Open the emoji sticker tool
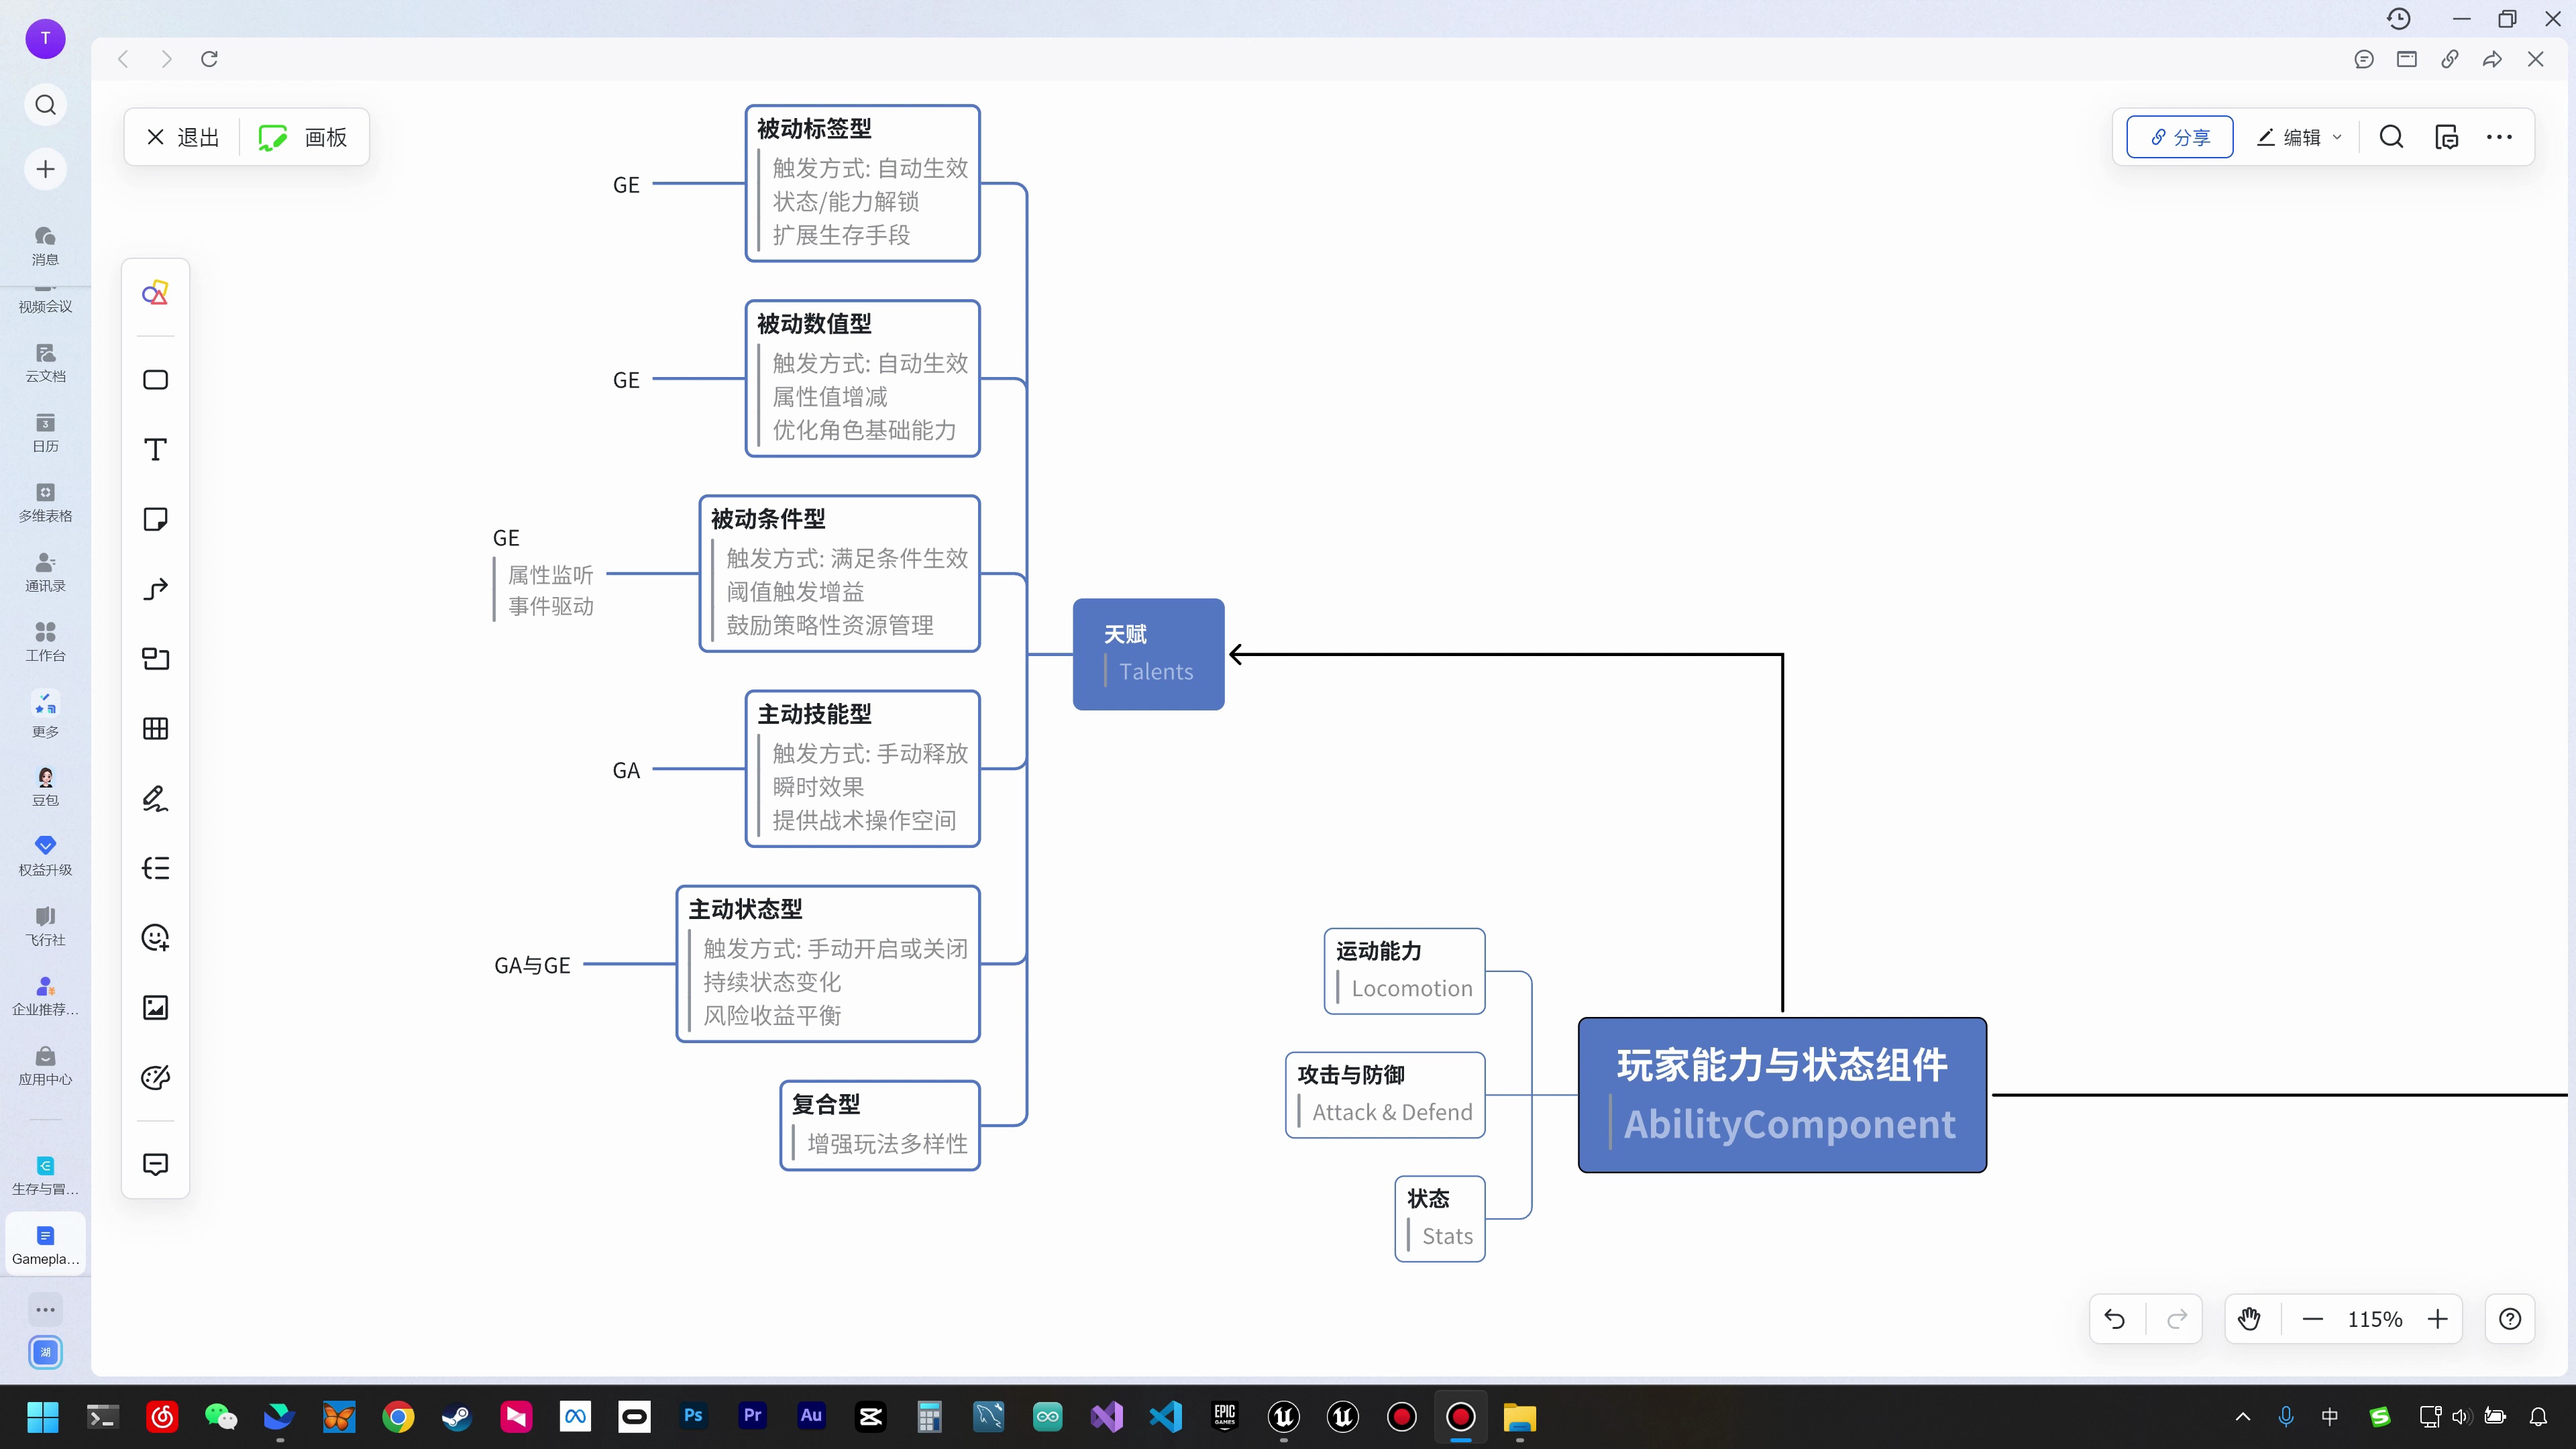This screenshot has width=2576, height=1449. click(155, 938)
